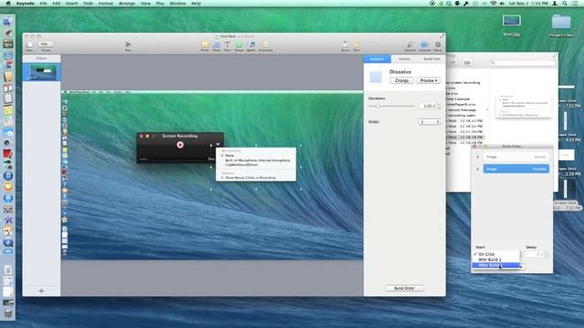Click the Finder icon in the Dock
Image resolution: width=584 pixels, height=328 pixels.
tap(8, 22)
